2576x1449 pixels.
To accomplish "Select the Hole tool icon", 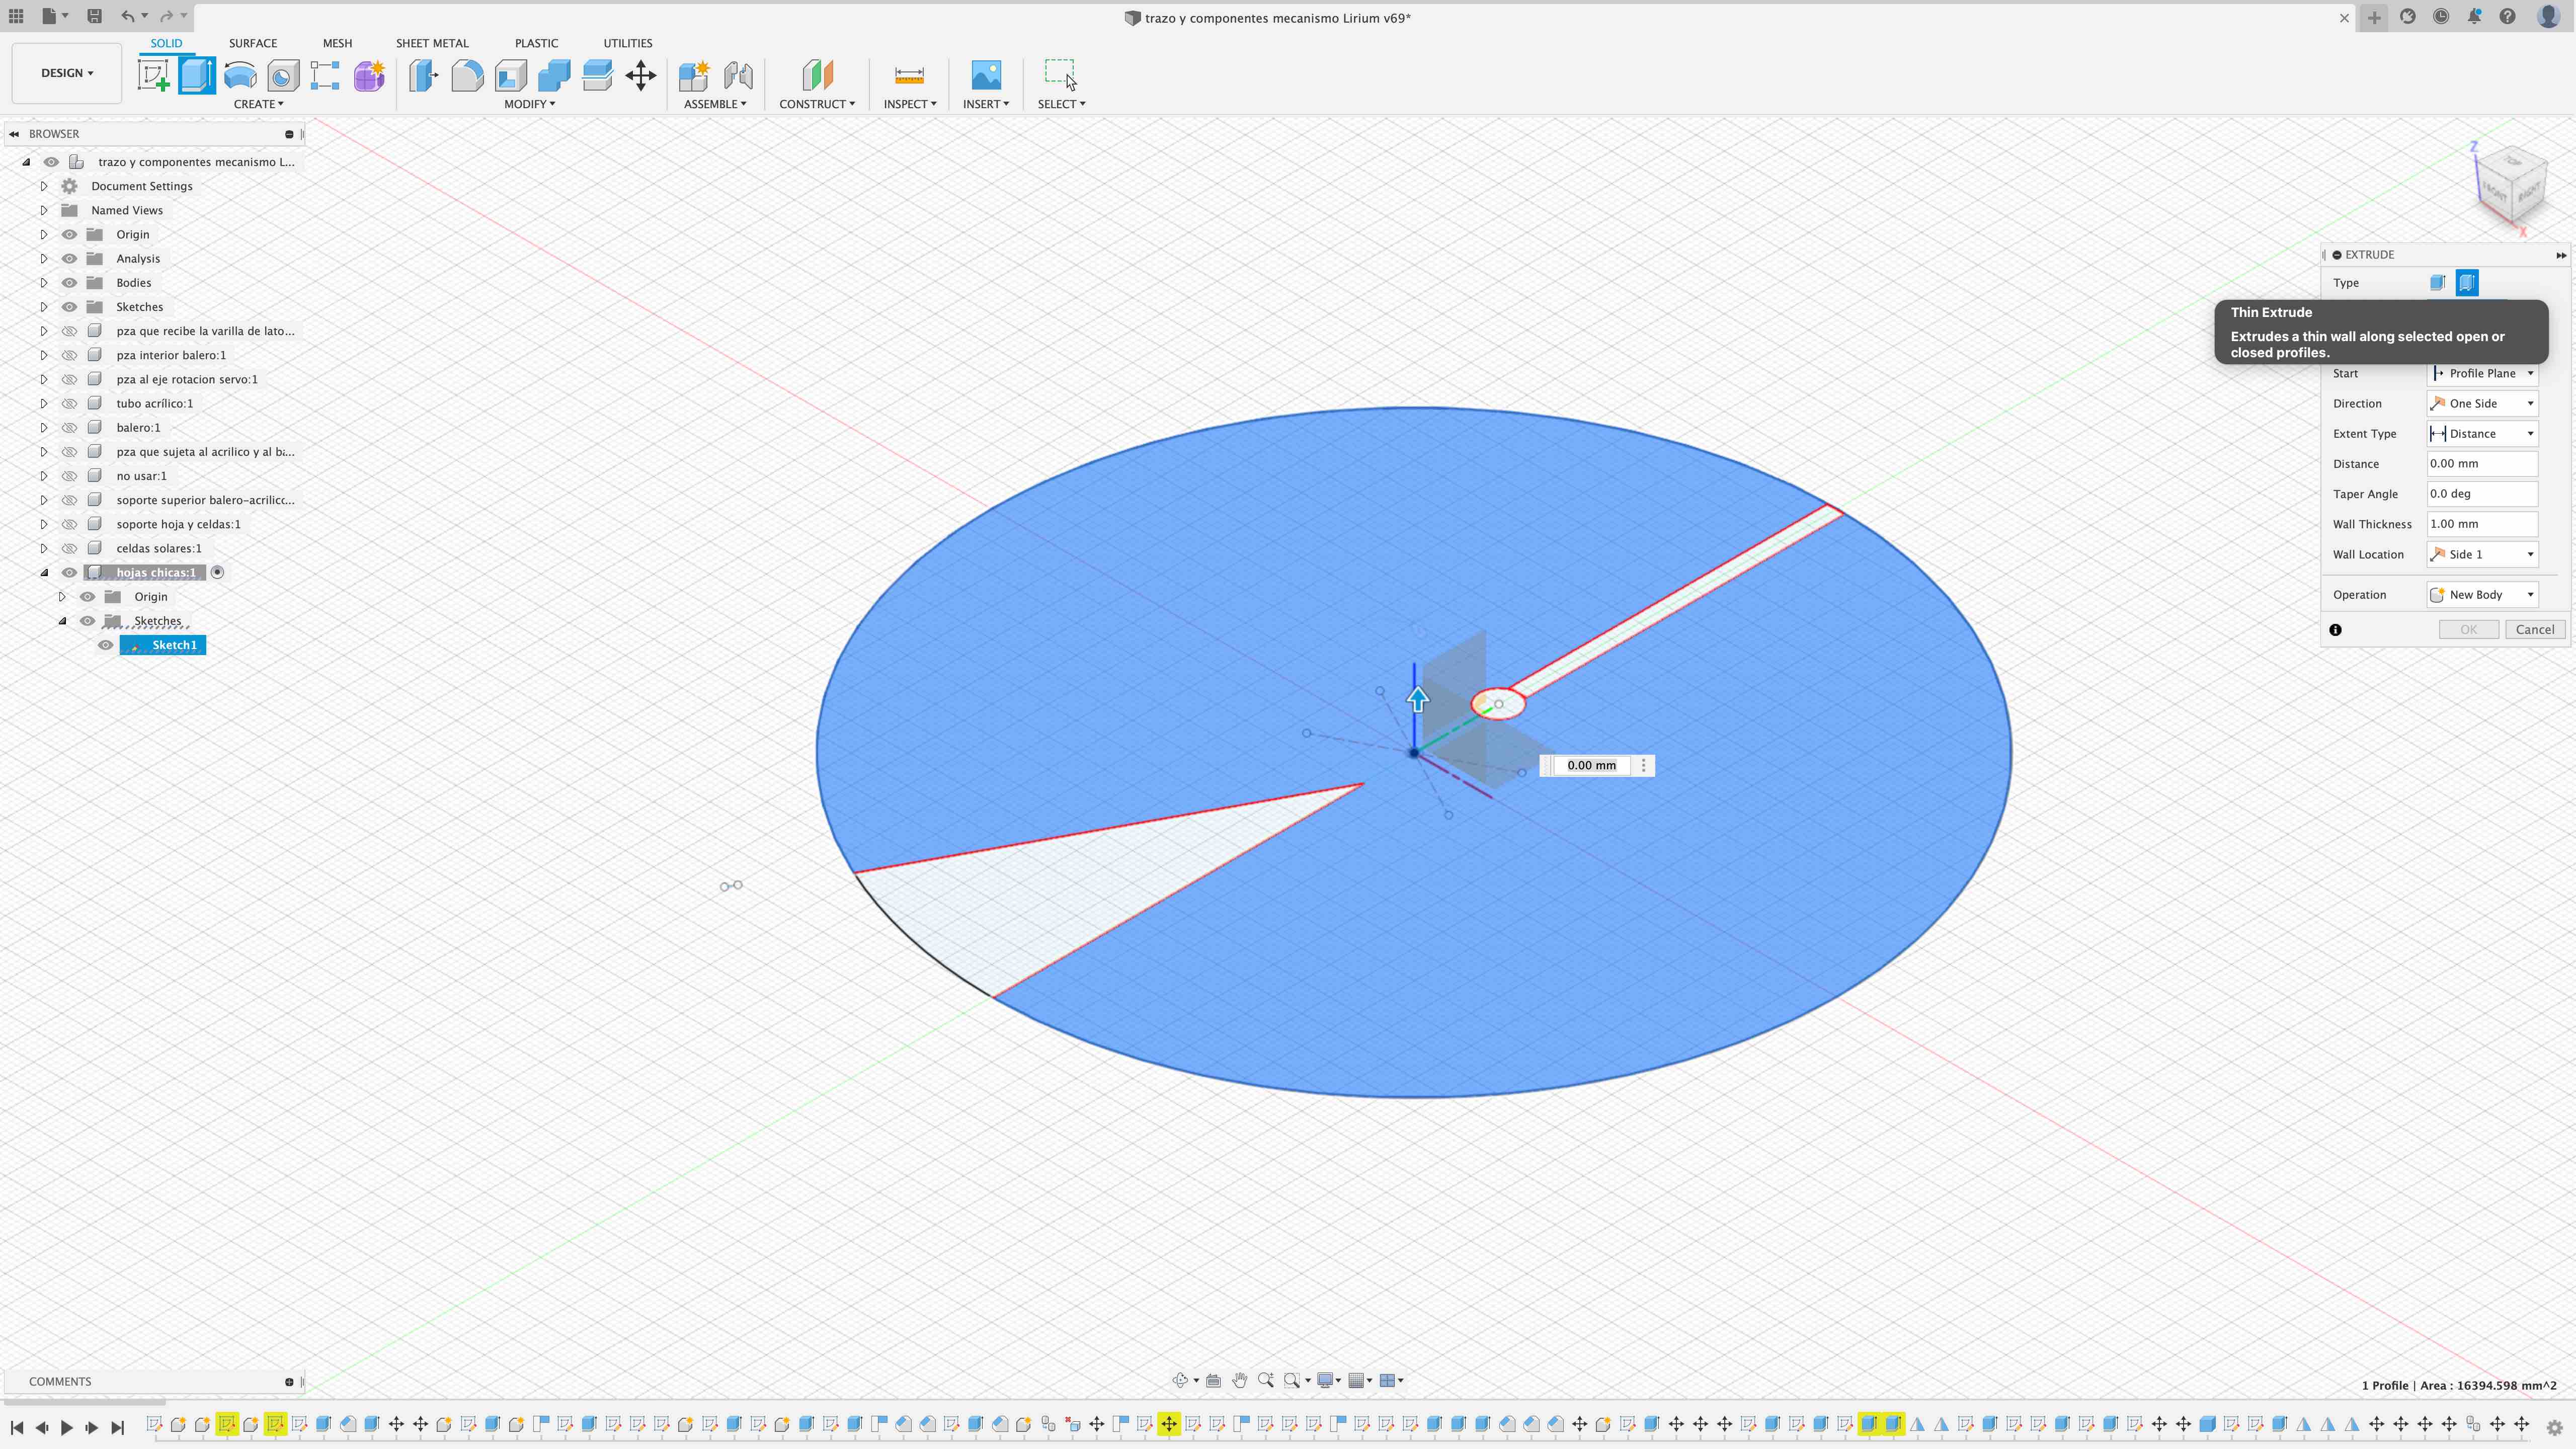I will coord(283,76).
